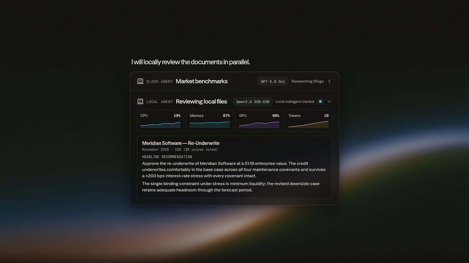Click the Tokens orange sparkline graph

[x=308, y=125]
